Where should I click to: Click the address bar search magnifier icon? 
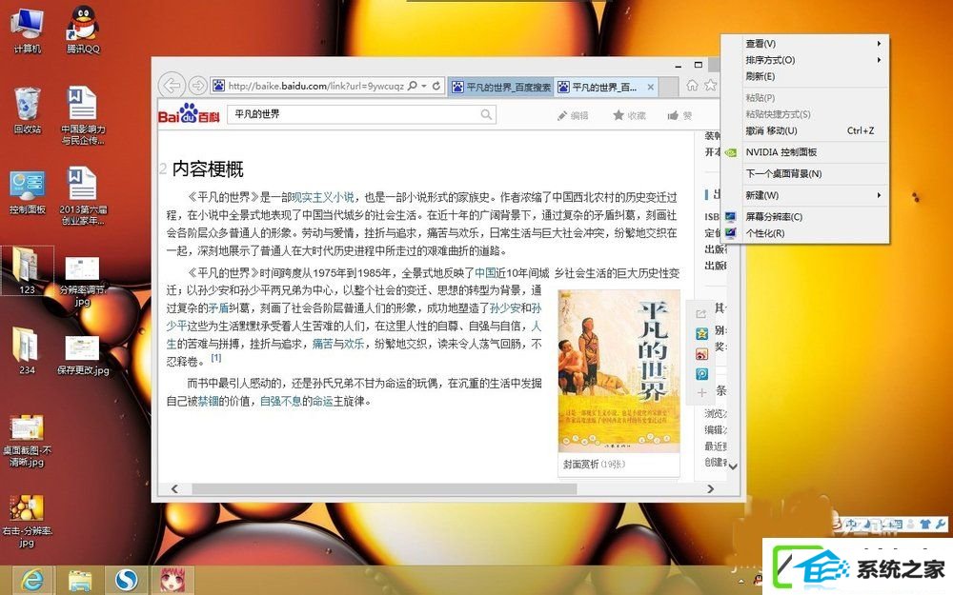tap(413, 87)
